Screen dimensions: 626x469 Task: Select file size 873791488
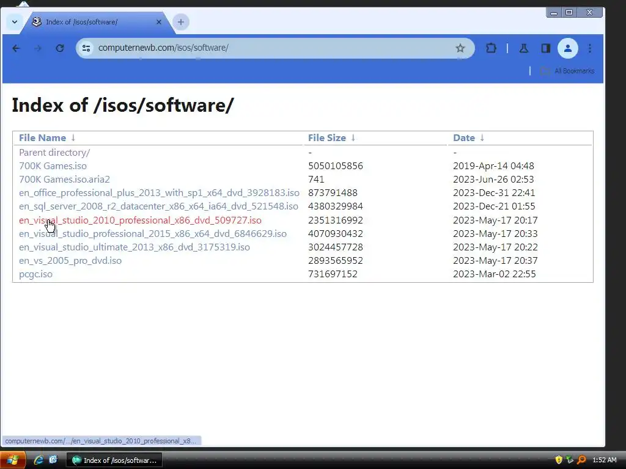click(x=333, y=193)
